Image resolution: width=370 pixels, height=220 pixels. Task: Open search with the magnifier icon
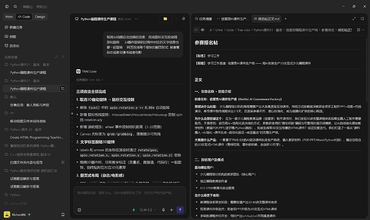coord(16,6)
